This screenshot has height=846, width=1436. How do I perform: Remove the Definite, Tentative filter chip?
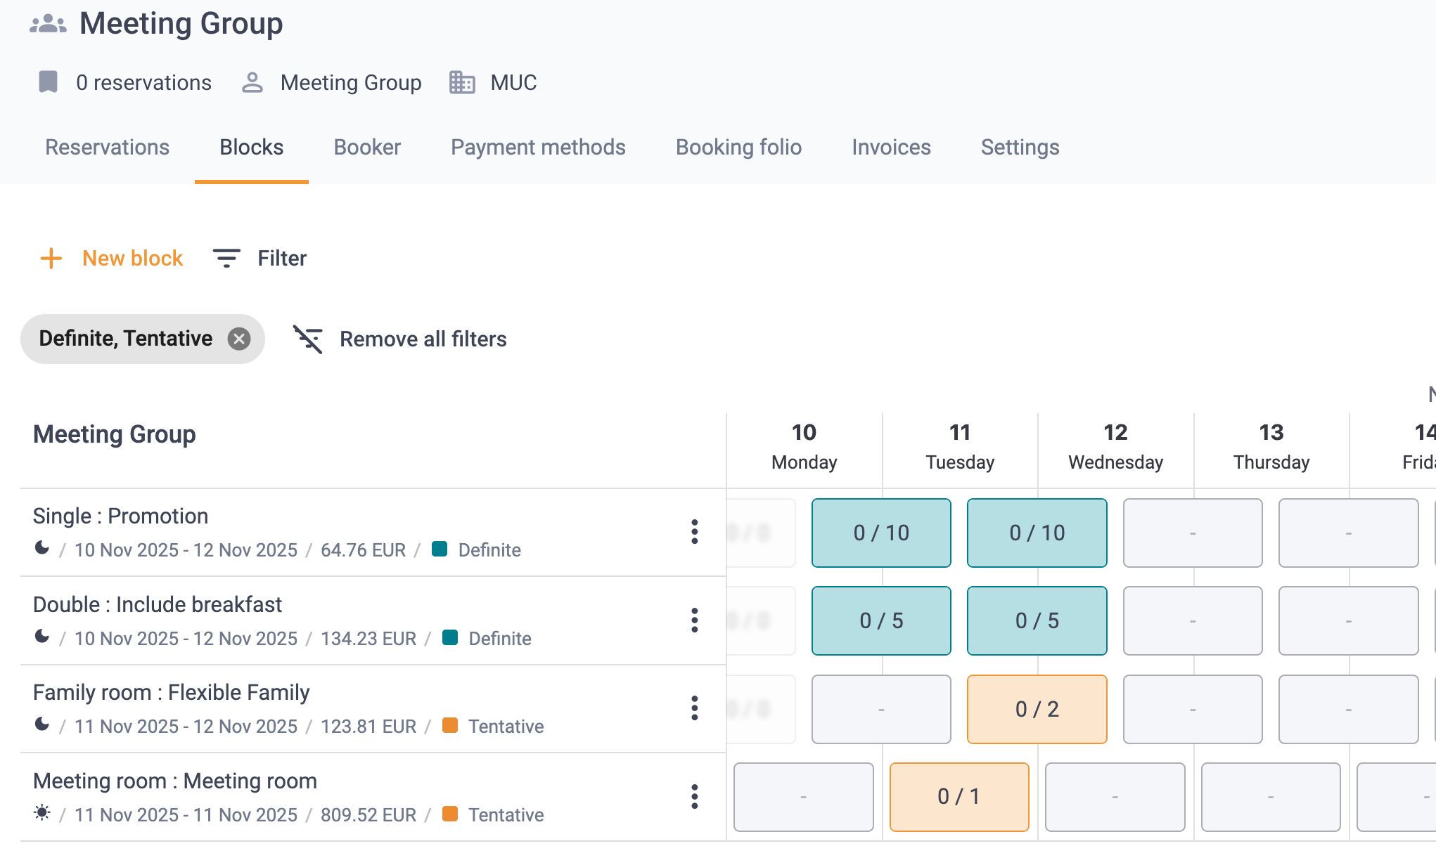tap(239, 339)
